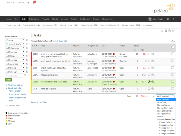Open table column settings gear
This screenshot has height=136, width=181.
tap(173, 41)
